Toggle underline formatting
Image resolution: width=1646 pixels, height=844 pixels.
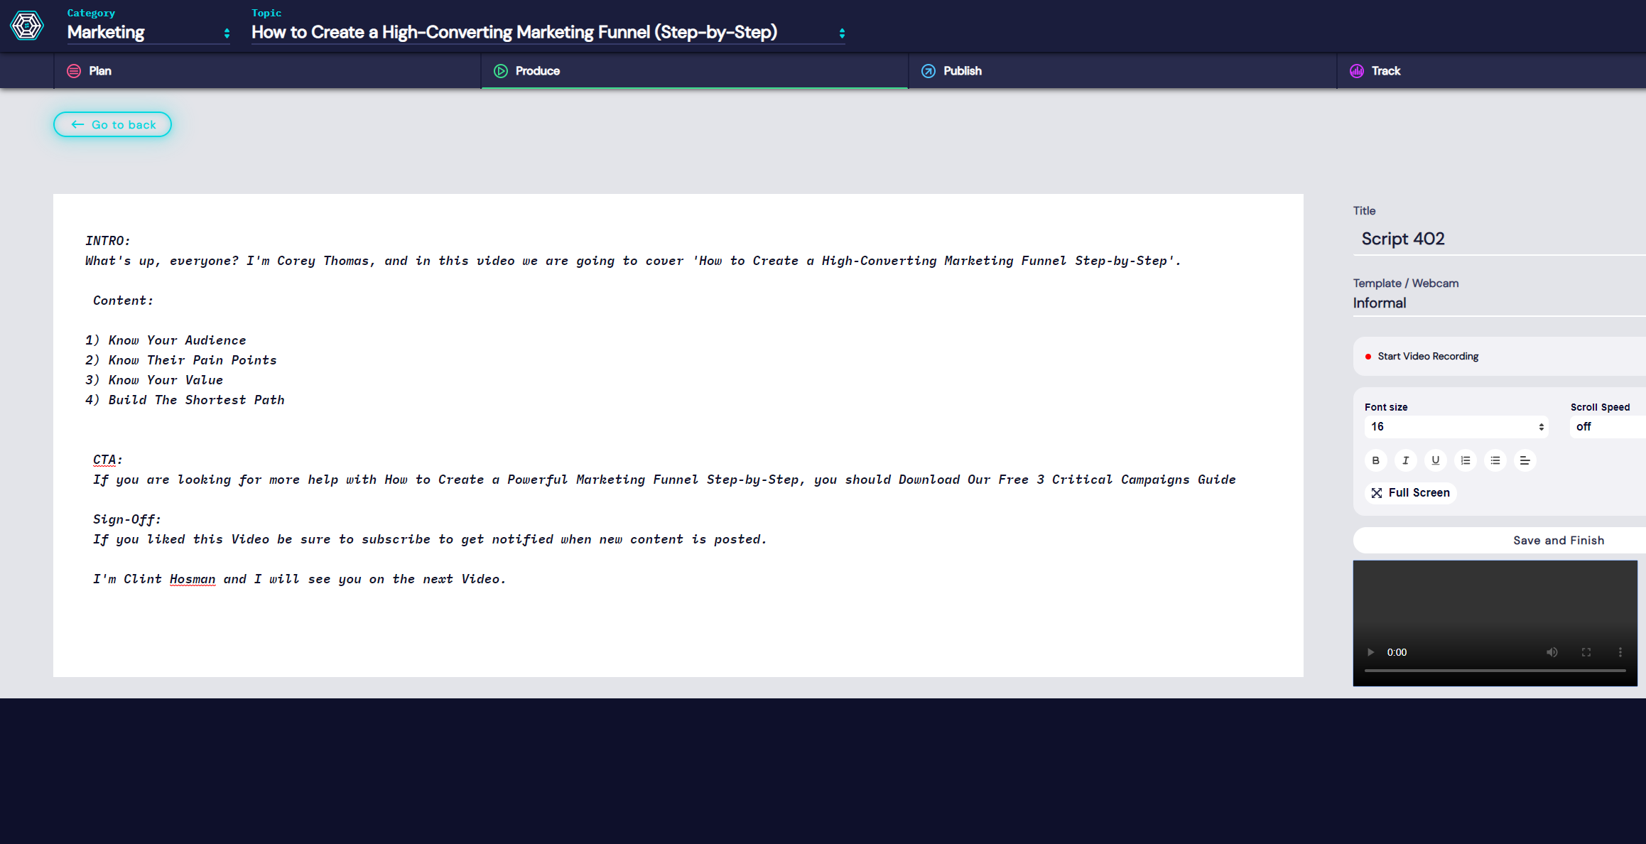[1436, 460]
